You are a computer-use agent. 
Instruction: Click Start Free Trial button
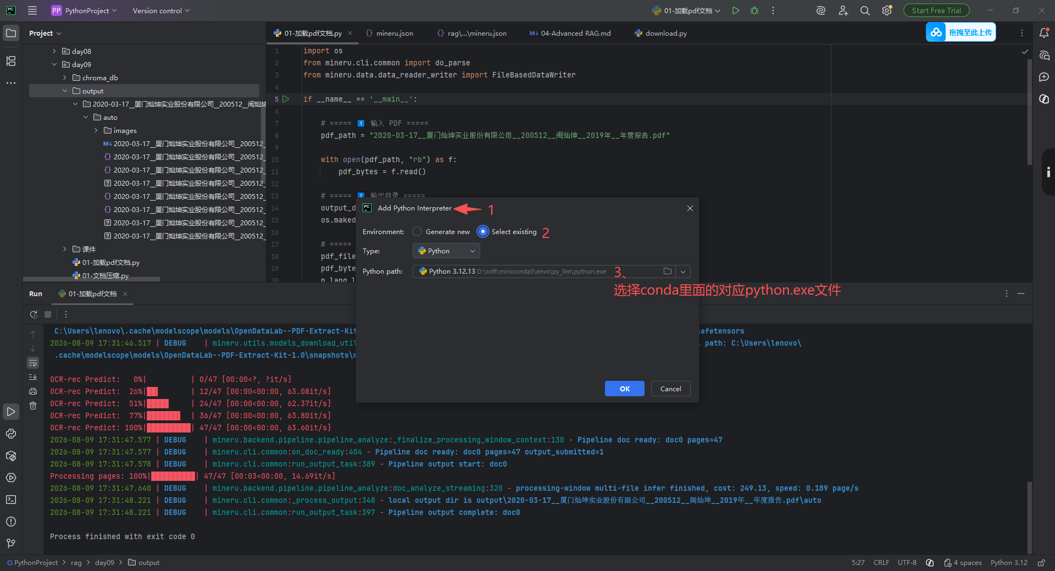coord(936,10)
